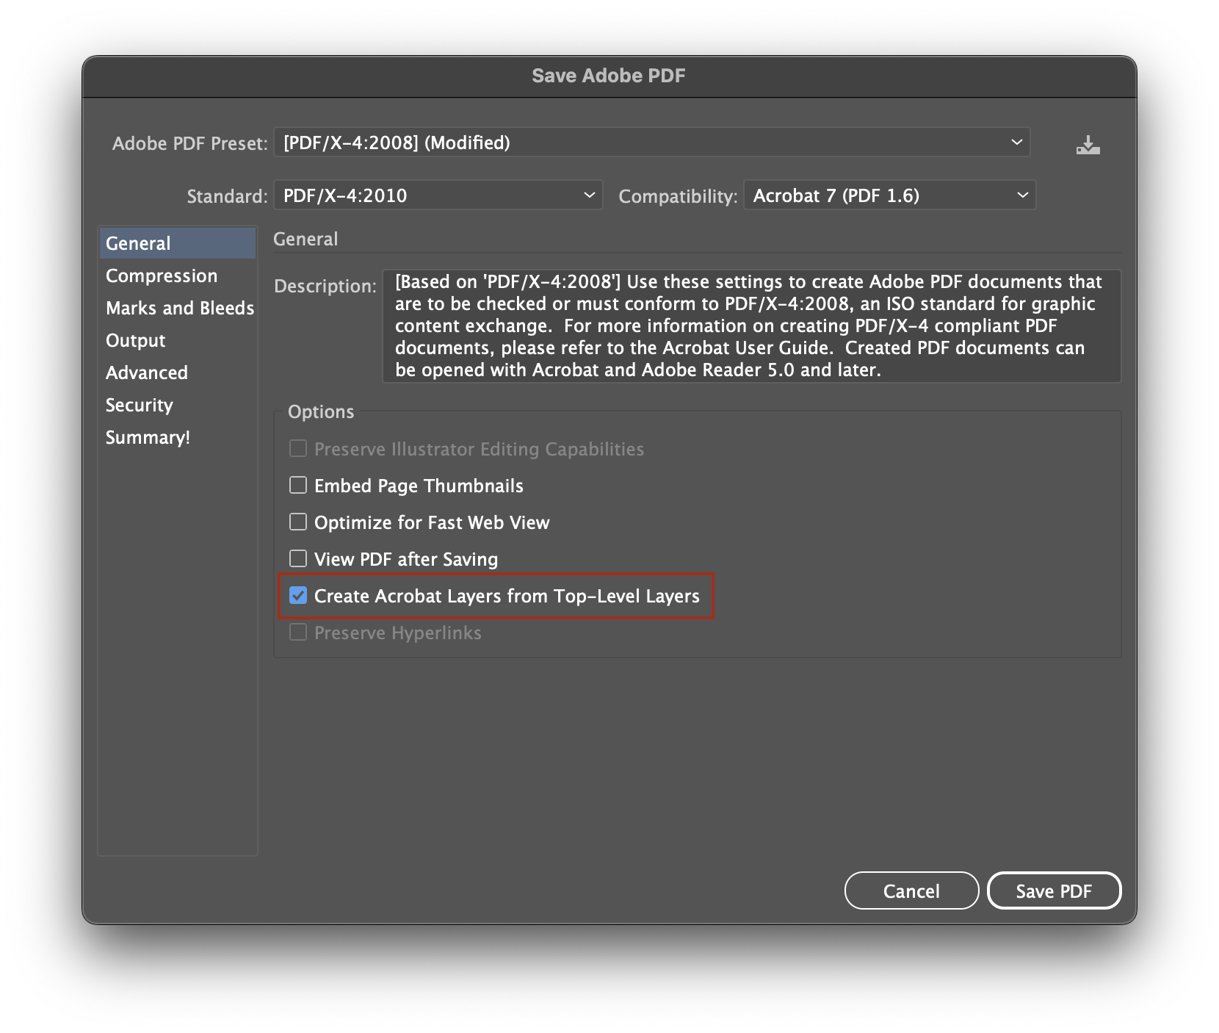Switch to the Security section
Image resolution: width=1219 pixels, height=1033 pixels.
point(178,405)
